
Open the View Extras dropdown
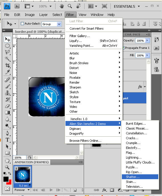[29, 6]
